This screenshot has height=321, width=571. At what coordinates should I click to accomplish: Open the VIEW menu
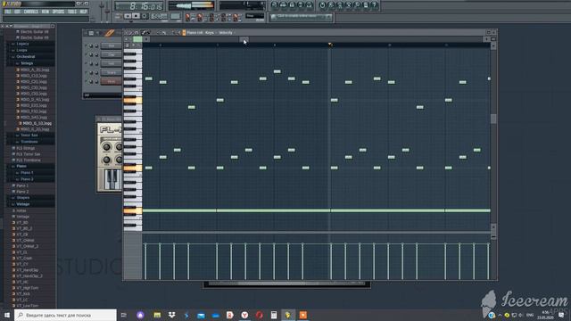[x=46, y=12]
